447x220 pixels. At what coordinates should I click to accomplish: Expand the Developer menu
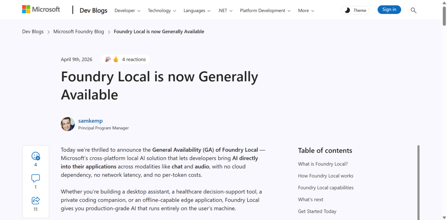pyautogui.click(x=127, y=10)
